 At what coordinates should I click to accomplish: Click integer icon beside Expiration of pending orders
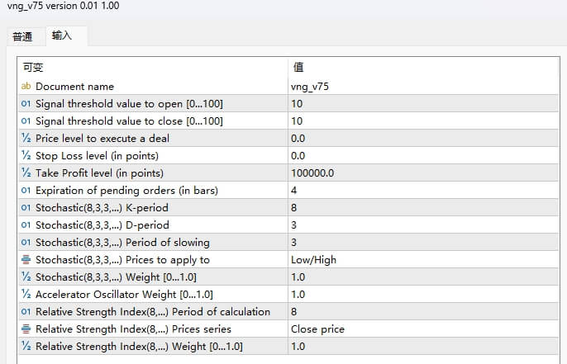[26, 191]
